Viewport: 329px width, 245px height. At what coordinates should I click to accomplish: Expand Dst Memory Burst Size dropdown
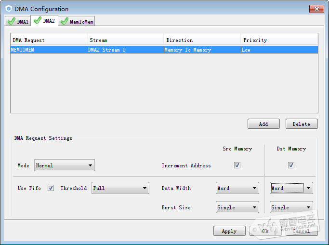(291, 207)
